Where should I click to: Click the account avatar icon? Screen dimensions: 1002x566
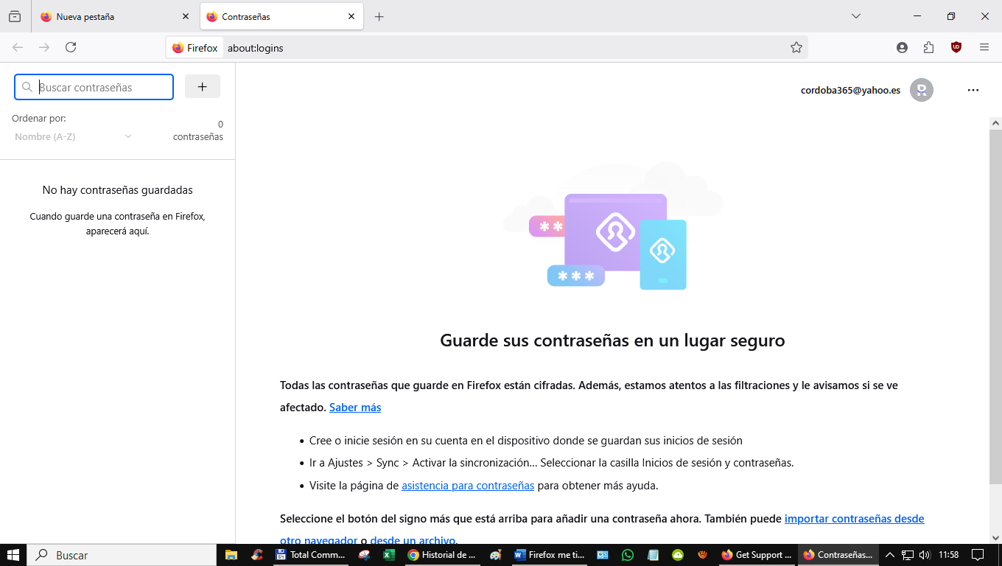pyautogui.click(x=922, y=90)
